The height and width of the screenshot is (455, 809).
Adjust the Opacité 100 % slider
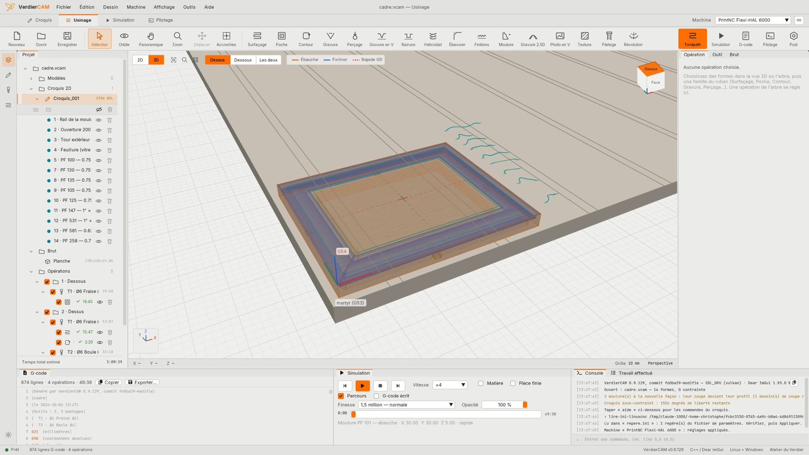tap(505, 405)
